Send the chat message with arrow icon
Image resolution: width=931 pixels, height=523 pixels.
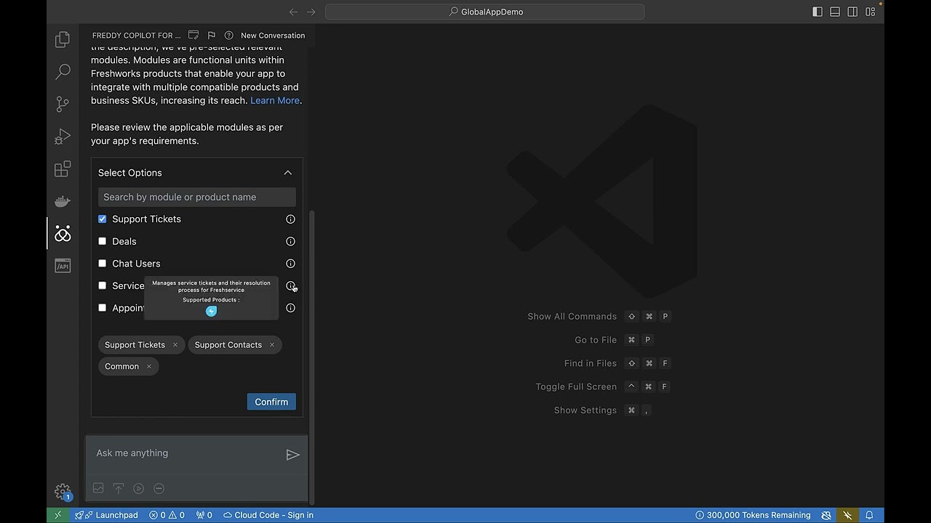[x=292, y=455]
